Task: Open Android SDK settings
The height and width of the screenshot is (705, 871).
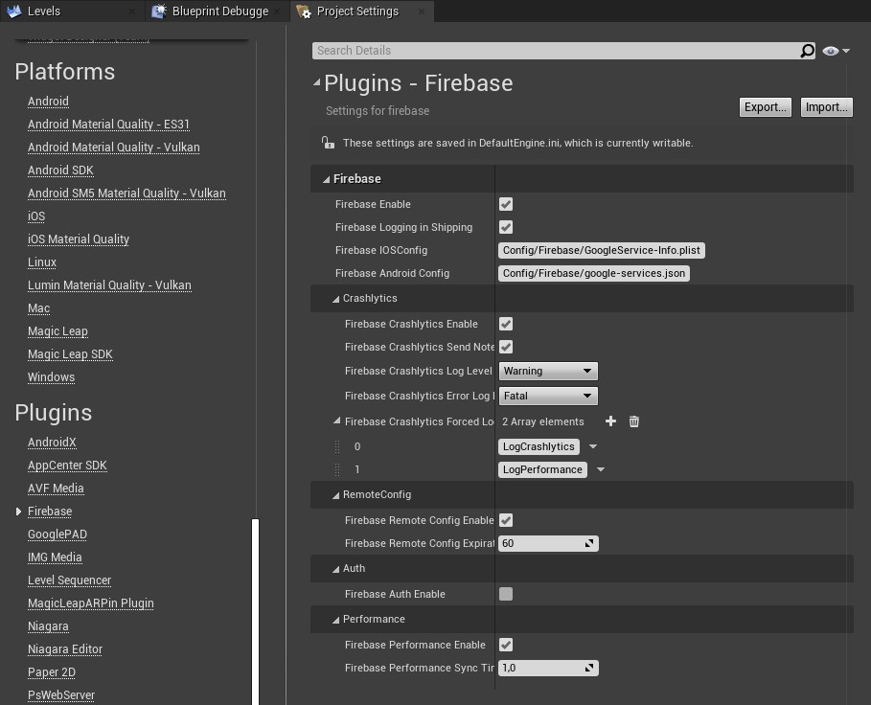Action: click(60, 171)
